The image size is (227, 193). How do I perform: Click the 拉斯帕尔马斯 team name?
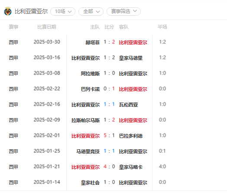tap(86, 120)
